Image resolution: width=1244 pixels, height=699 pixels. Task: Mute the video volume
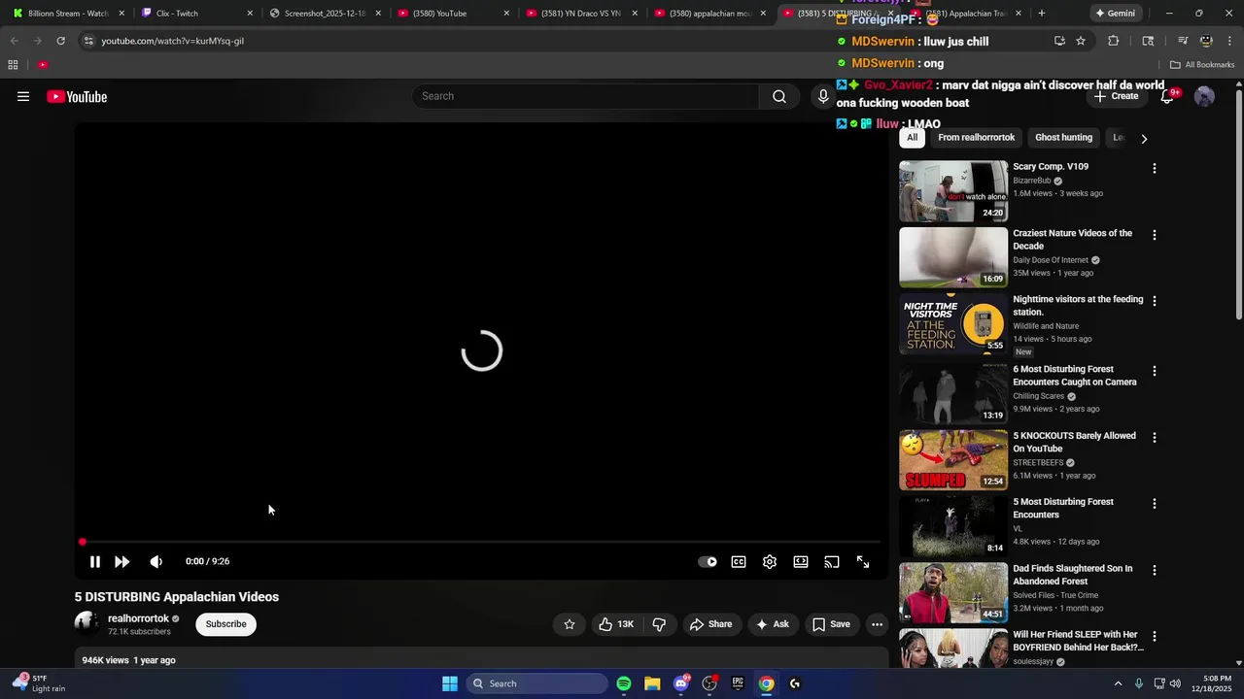click(x=155, y=562)
